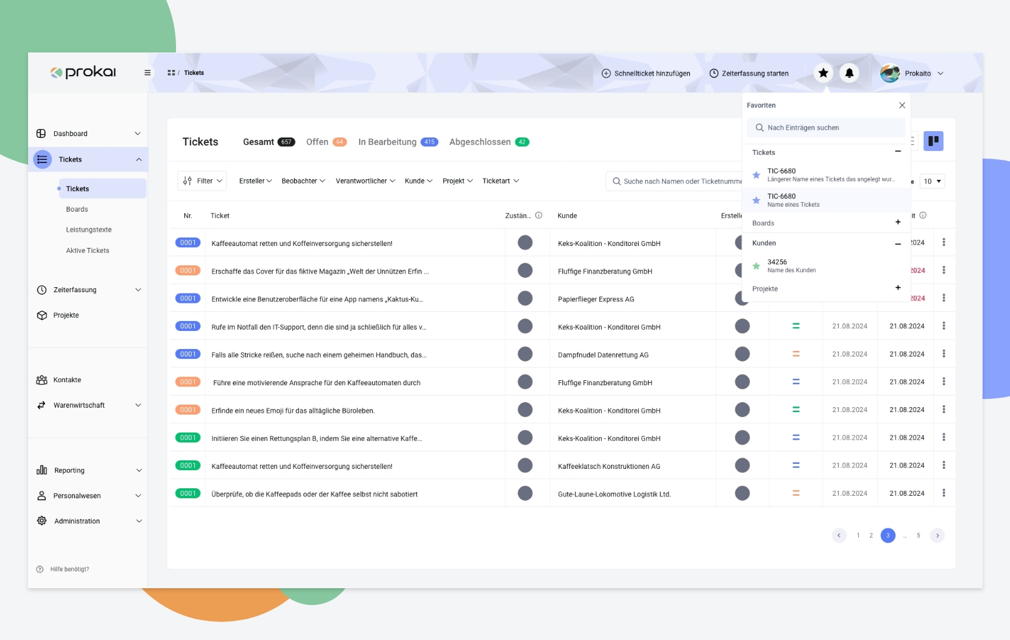Click the Personalwesen person icon

(x=42, y=496)
